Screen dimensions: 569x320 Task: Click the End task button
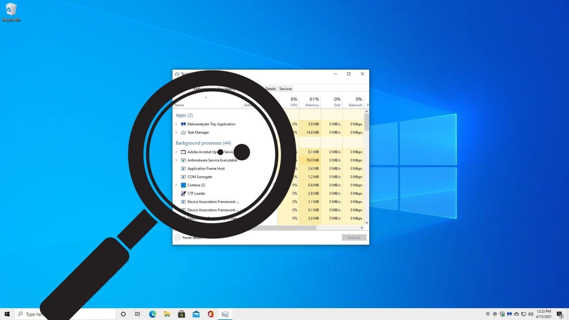point(354,237)
